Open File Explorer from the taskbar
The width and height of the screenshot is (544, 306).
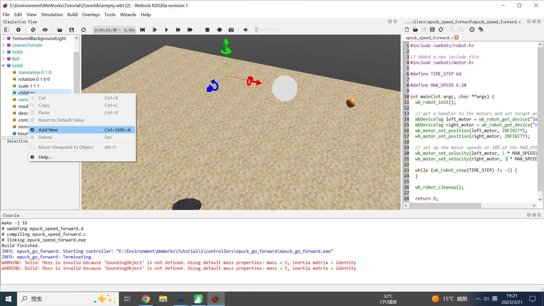point(163,299)
